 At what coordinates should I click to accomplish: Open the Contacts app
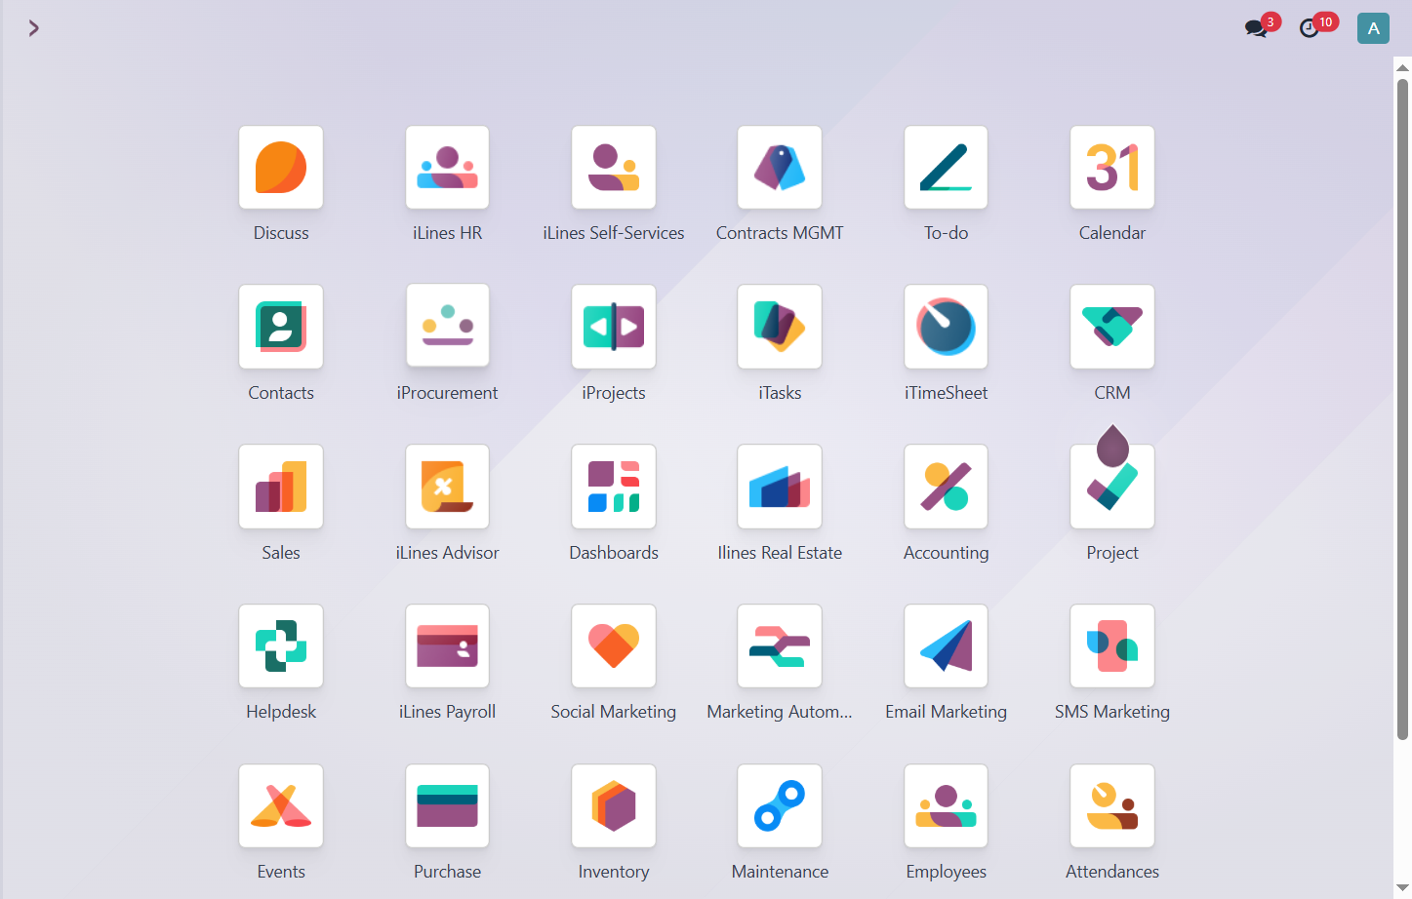tap(281, 327)
